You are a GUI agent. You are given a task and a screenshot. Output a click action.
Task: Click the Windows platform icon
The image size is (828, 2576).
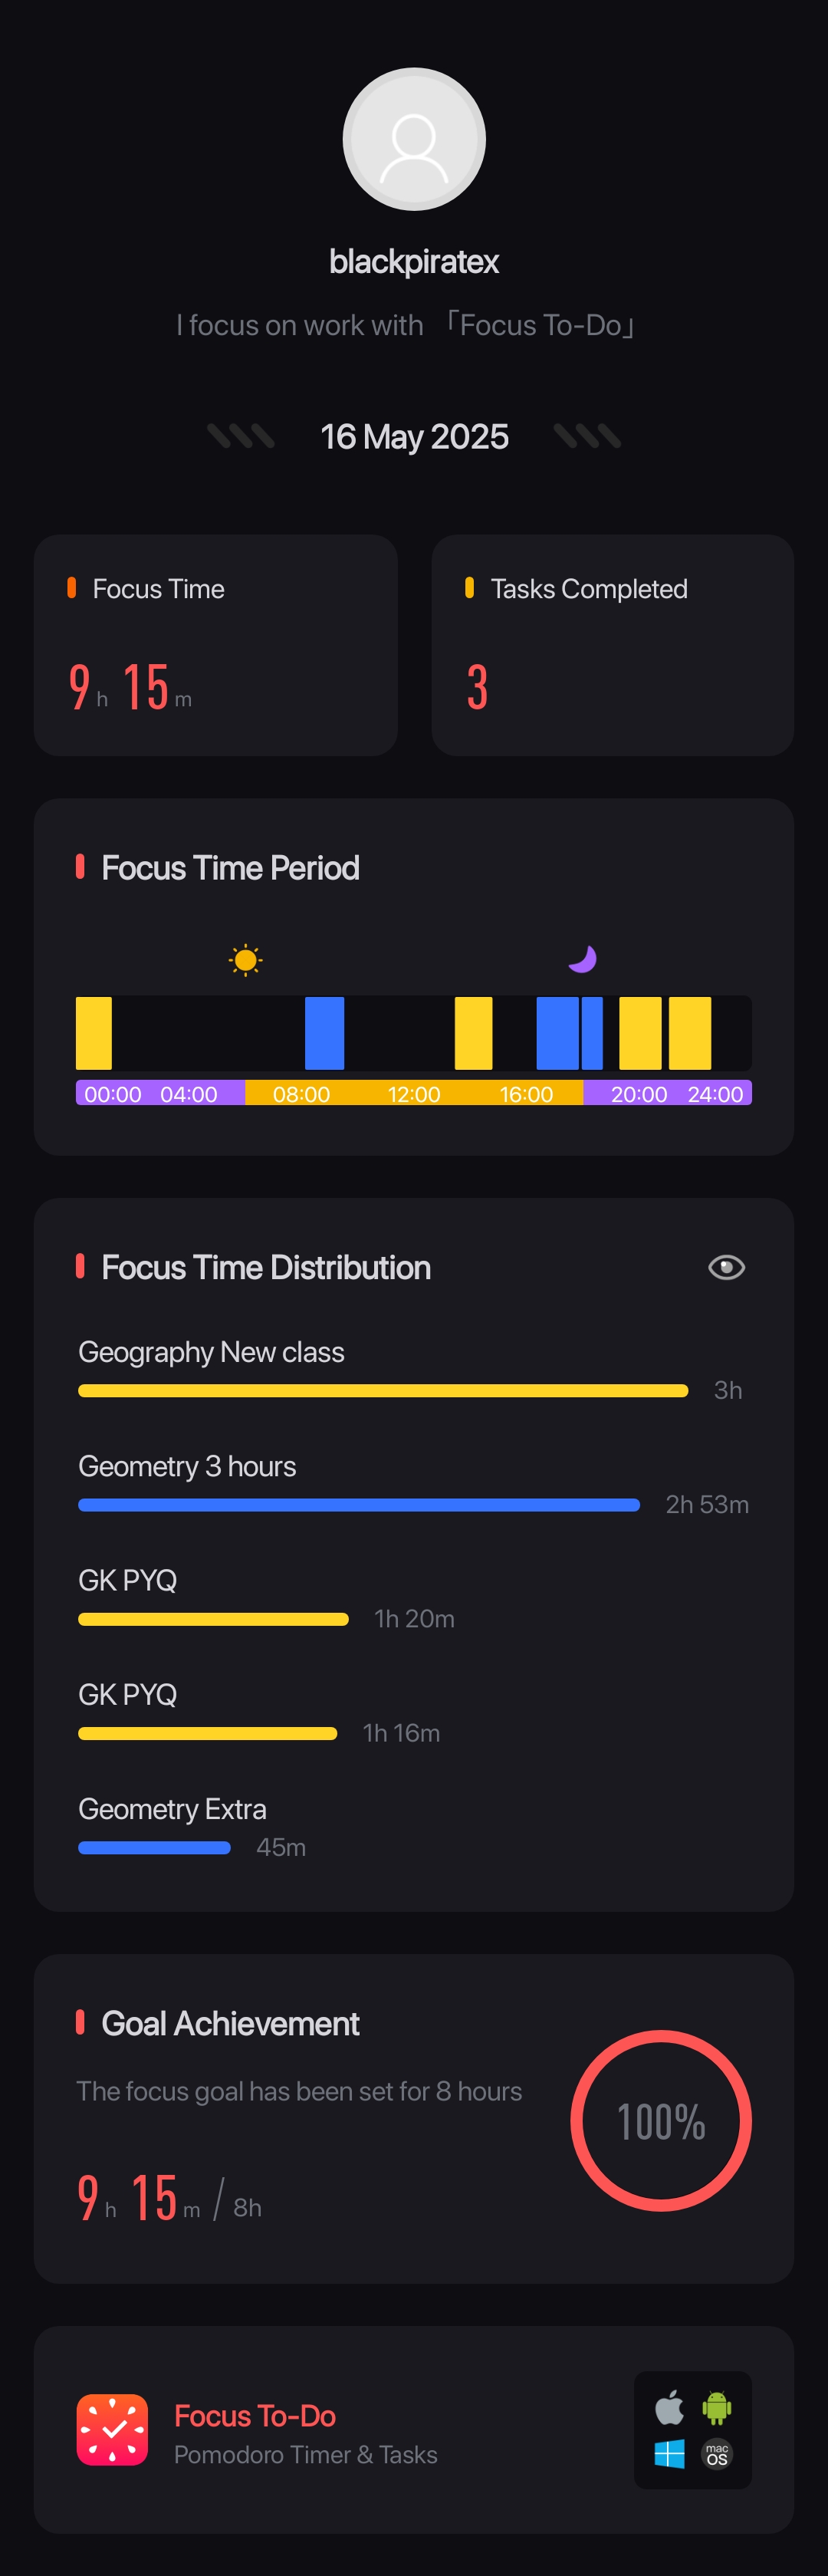tap(669, 2454)
